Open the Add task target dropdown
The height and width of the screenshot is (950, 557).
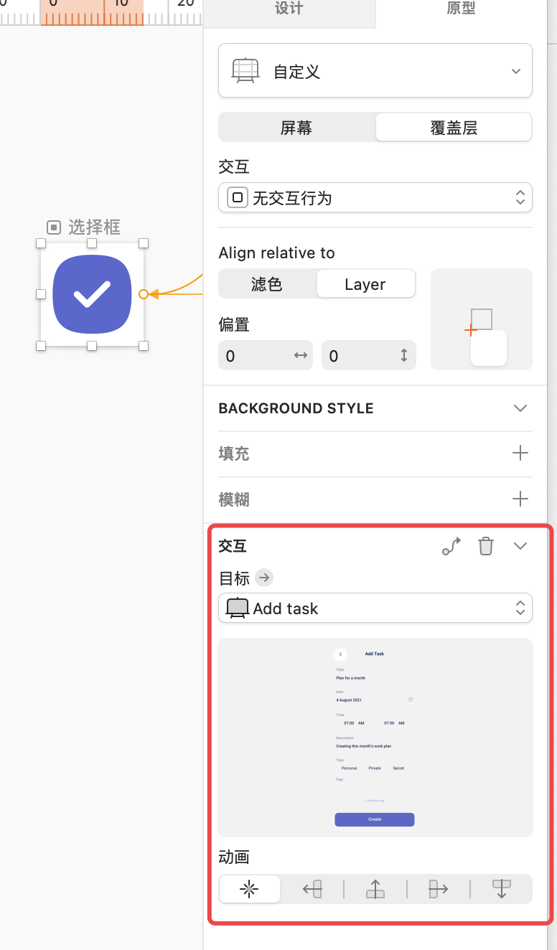[x=375, y=608]
